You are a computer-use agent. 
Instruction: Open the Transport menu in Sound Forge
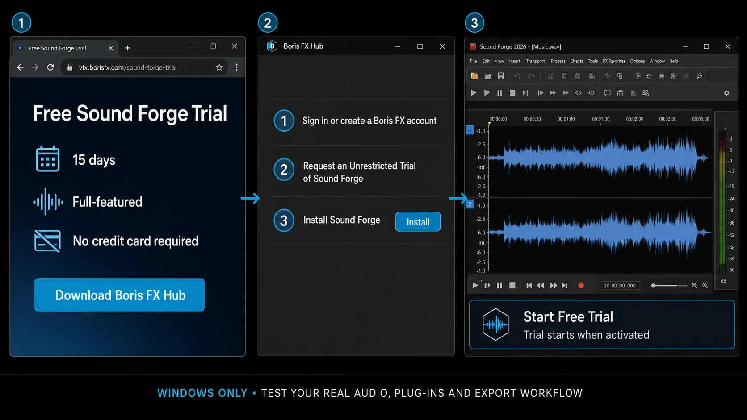pos(535,61)
